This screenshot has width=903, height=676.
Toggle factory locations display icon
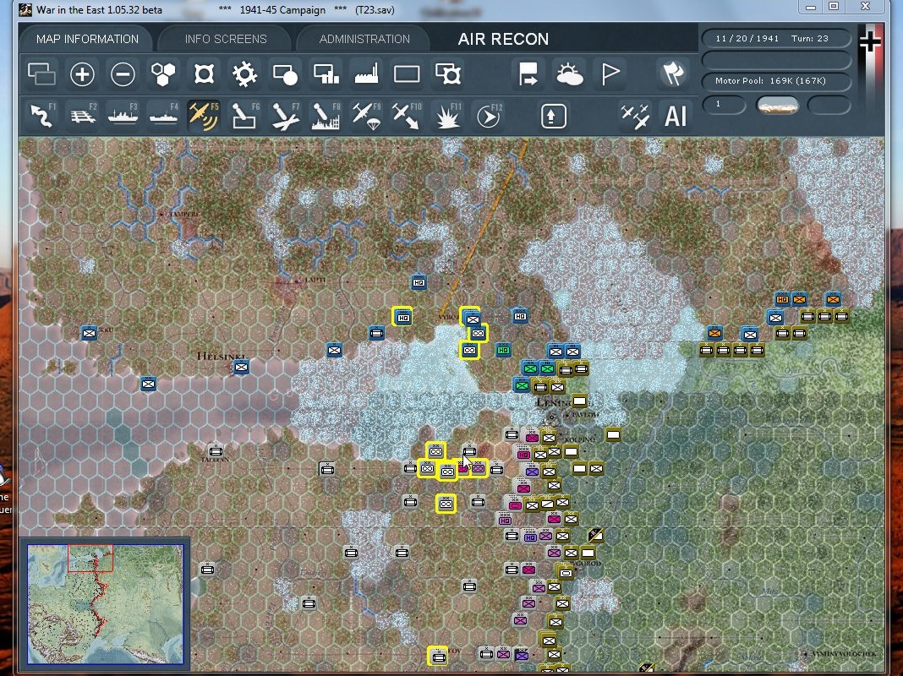[366, 74]
